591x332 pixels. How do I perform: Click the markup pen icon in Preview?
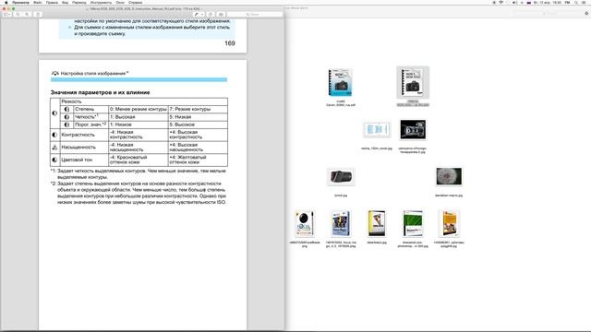pos(196,15)
